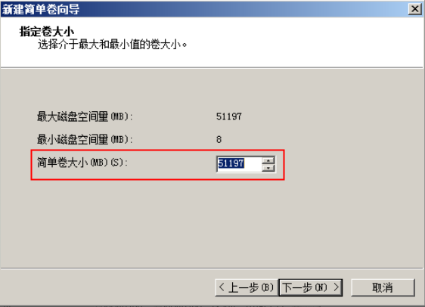Close the 新建简单卷向导 dialog with X
This screenshot has height=307, width=425.
click(x=414, y=9)
